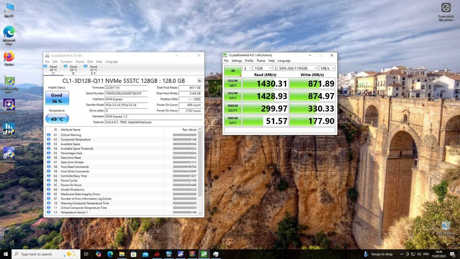This screenshot has height=259, width=460.
Task: Click scroll down arrow in attribute list
Action: [200, 213]
